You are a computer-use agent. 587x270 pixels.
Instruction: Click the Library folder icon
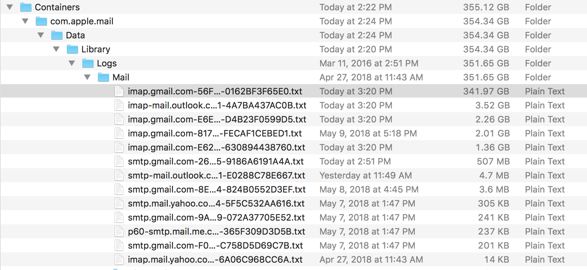(x=72, y=49)
